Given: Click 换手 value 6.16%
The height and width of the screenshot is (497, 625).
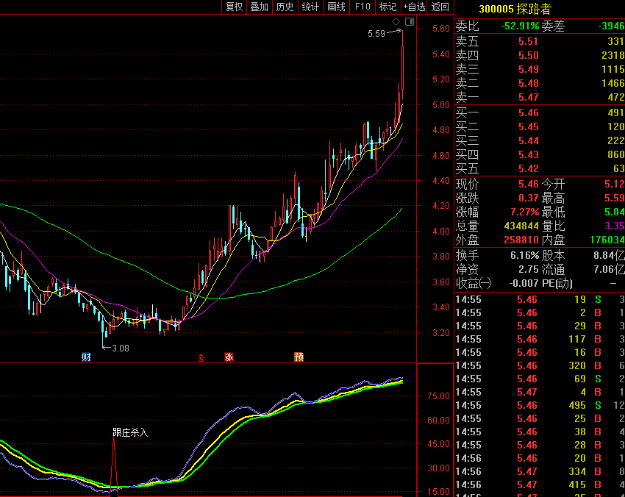Looking at the screenshot, I should (x=524, y=255).
